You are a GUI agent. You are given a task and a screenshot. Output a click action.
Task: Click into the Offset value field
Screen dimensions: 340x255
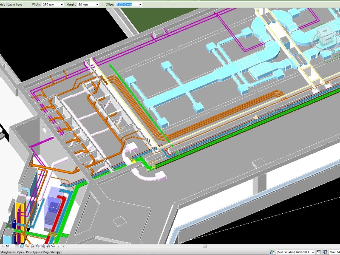[x=126, y=4]
